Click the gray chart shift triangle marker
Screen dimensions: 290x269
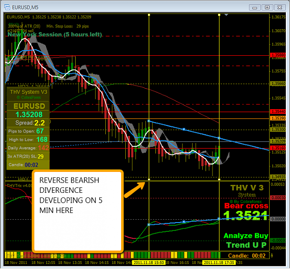pyautogui.click(x=226, y=14)
